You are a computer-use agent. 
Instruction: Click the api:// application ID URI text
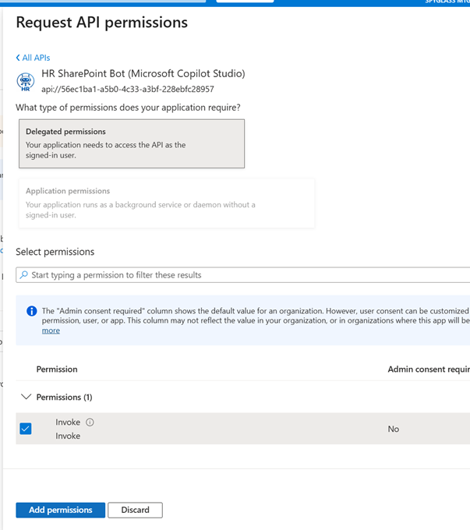pyautogui.click(x=128, y=89)
